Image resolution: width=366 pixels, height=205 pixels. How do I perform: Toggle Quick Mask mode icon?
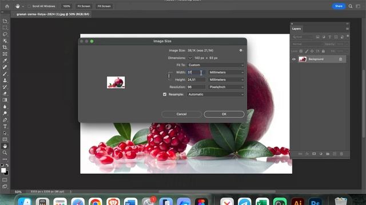click(x=5, y=180)
